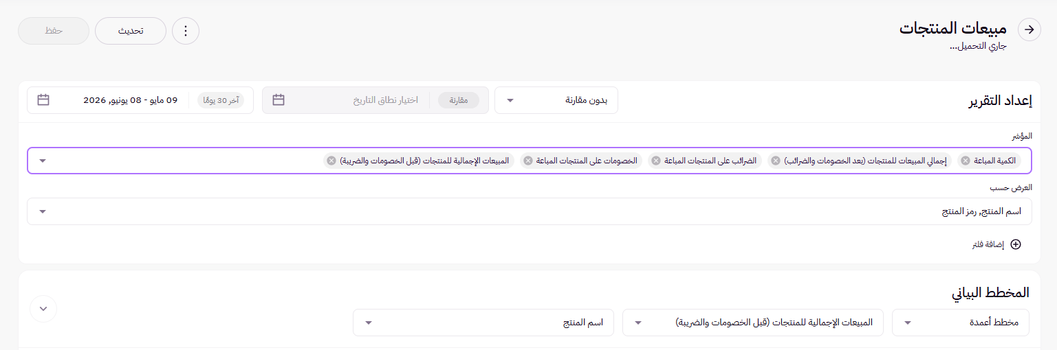Click the greyed-out حفظ button

(54, 31)
